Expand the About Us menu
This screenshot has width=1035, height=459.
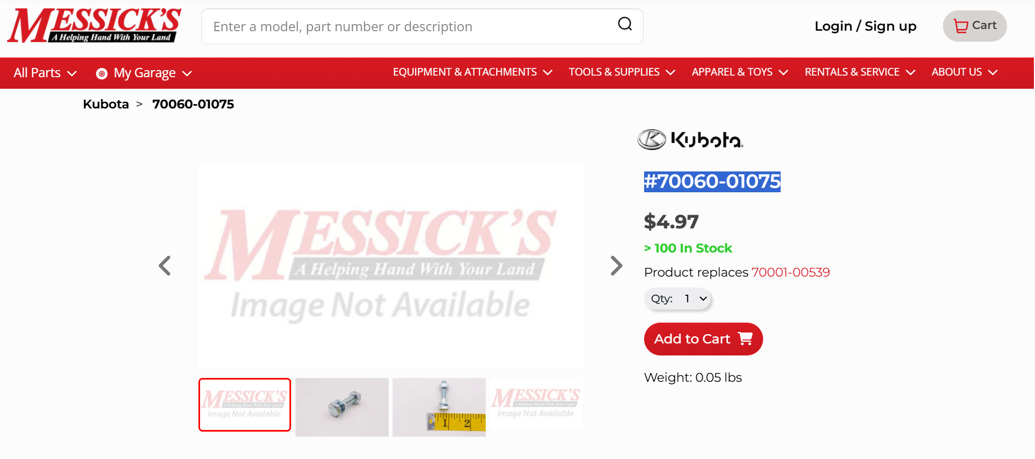tap(964, 72)
